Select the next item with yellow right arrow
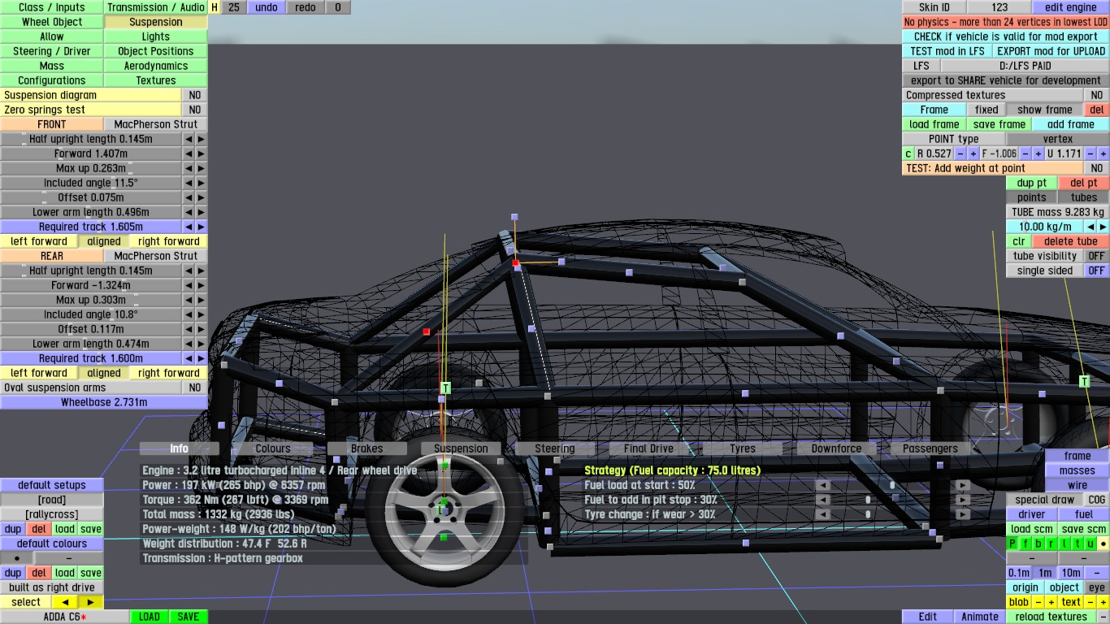Screen dimensions: 1110x624 coord(90,602)
